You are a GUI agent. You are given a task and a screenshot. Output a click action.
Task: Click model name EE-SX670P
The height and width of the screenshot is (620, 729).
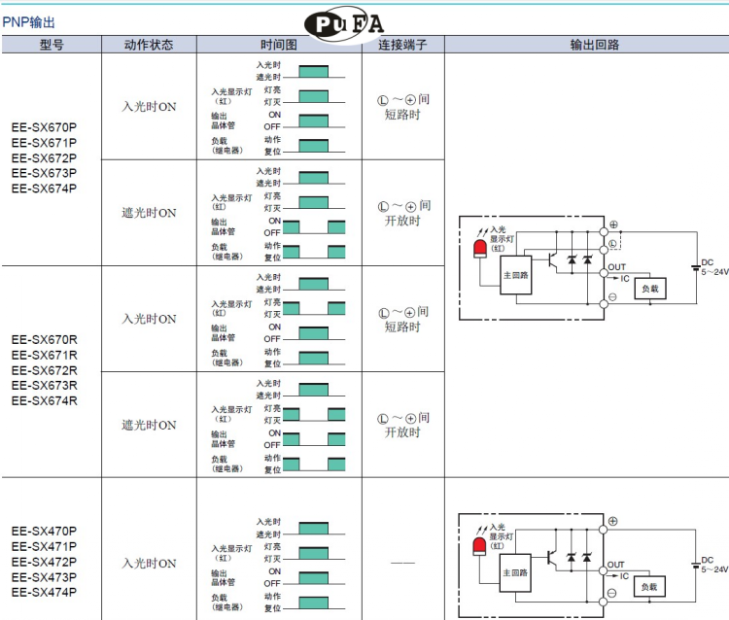(x=44, y=127)
